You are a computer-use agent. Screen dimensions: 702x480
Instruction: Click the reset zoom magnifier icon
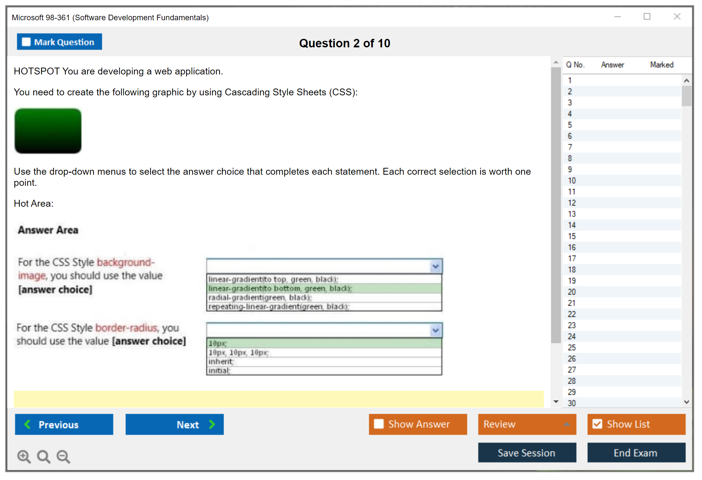coord(43,456)
